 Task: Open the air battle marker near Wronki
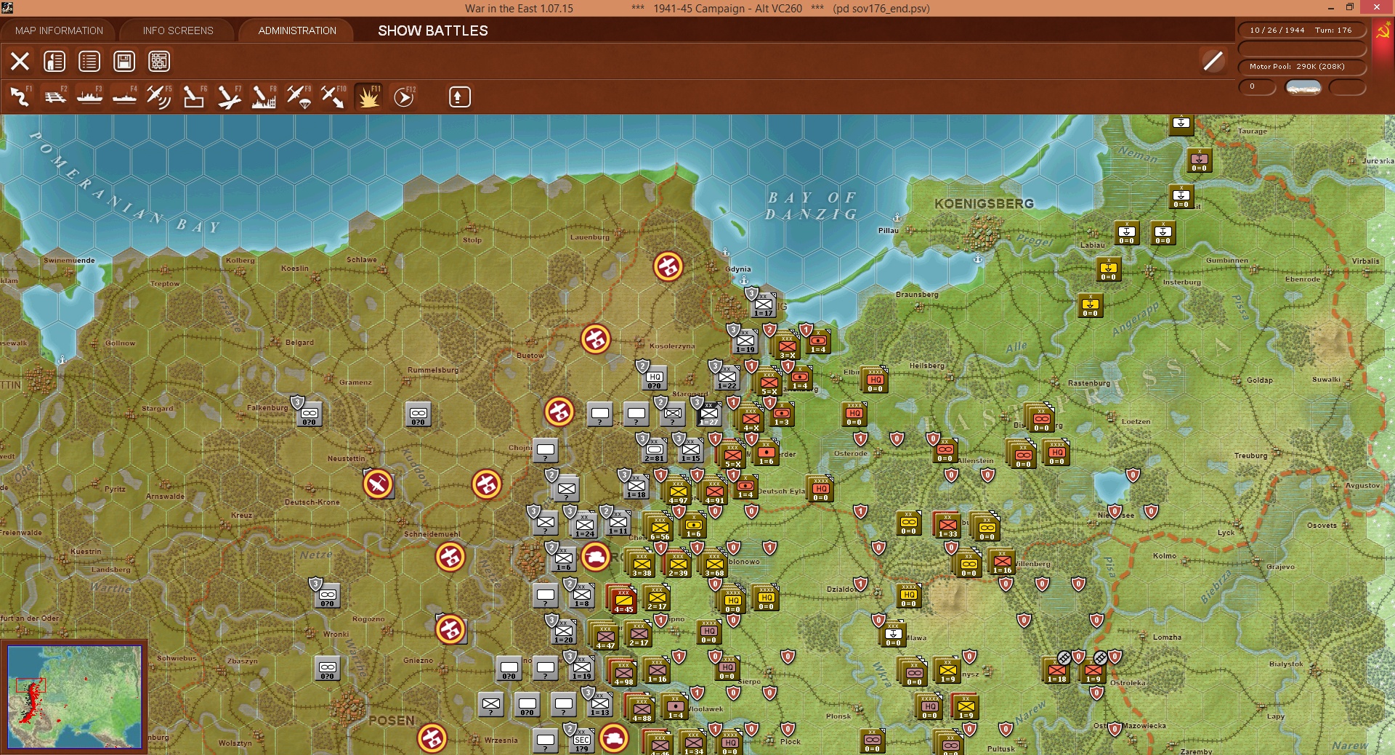tap(450, 629)
